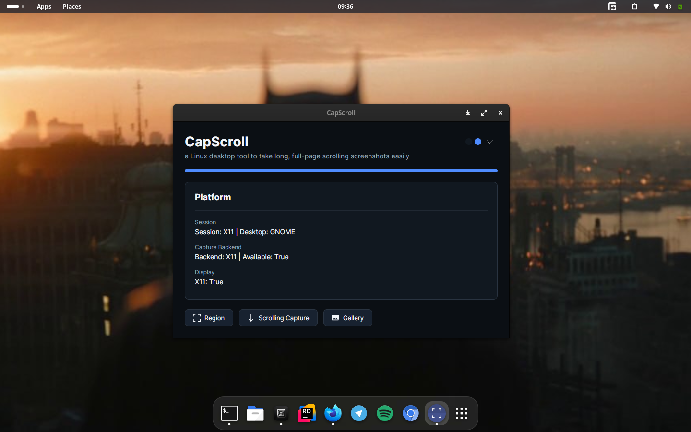691x432 pixels.
Task: Close the CapScroll window
Action: 500,113
